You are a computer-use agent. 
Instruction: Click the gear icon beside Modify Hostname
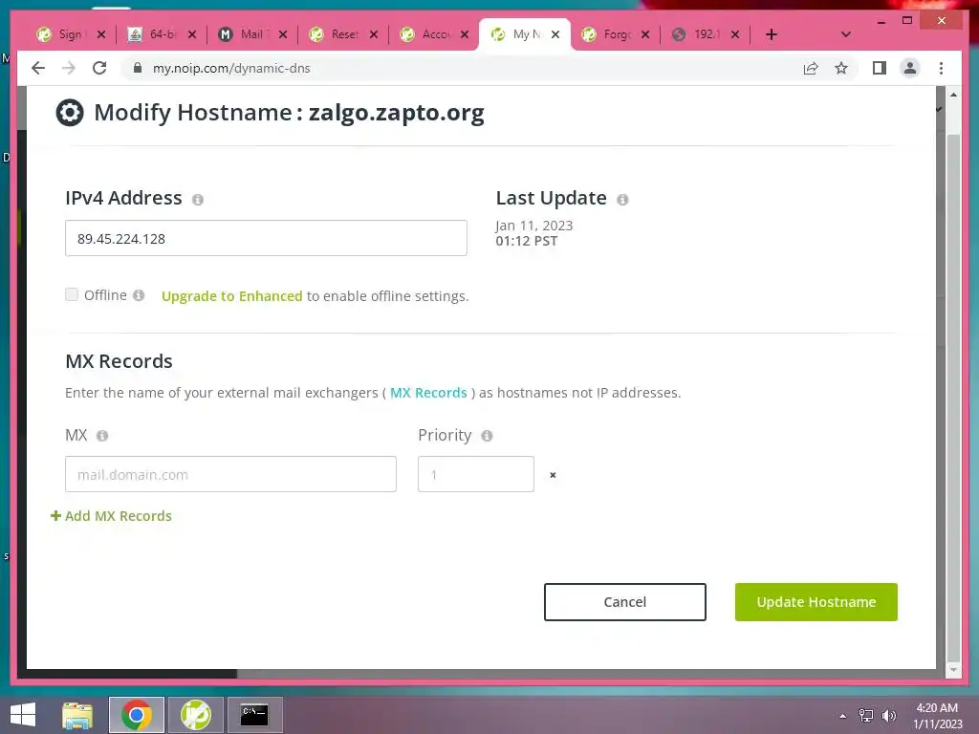point(69,113)
